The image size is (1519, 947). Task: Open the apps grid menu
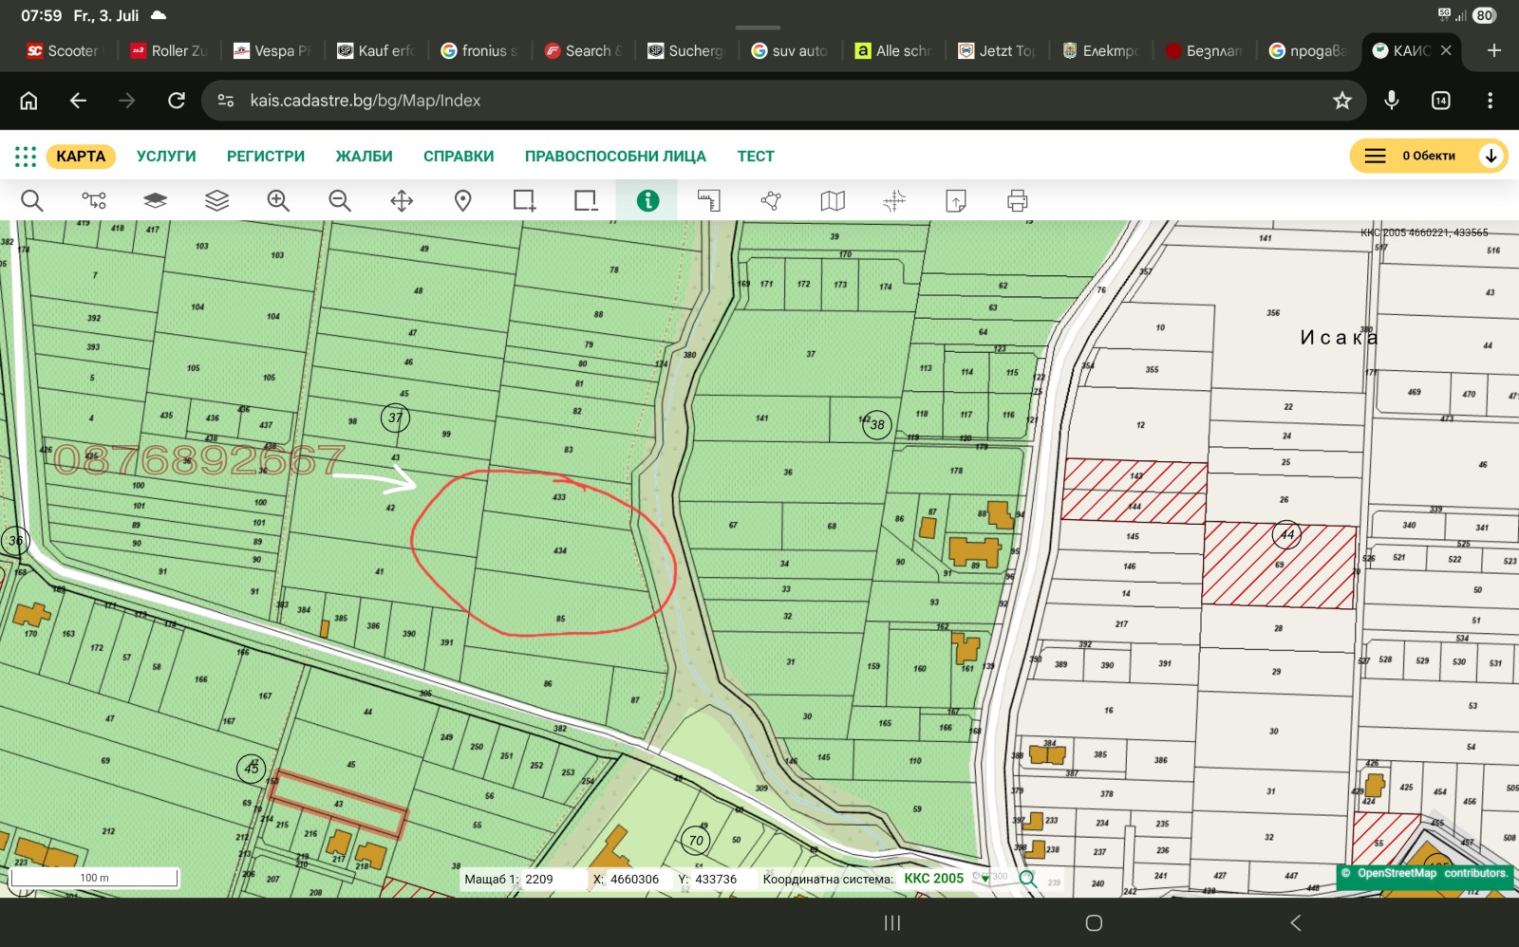[x=26, y=157]
